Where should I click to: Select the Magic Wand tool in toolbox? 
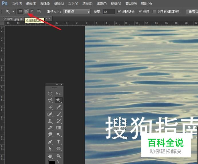point(58,100)
